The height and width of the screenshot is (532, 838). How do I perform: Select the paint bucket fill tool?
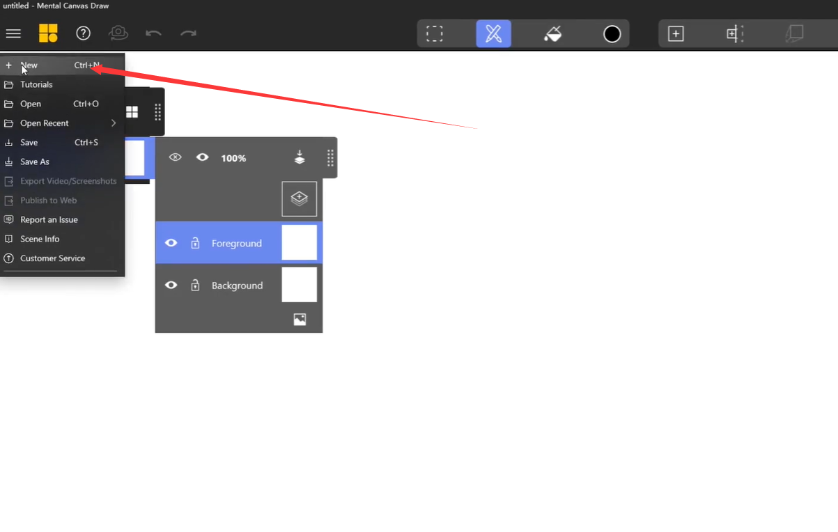553,33
